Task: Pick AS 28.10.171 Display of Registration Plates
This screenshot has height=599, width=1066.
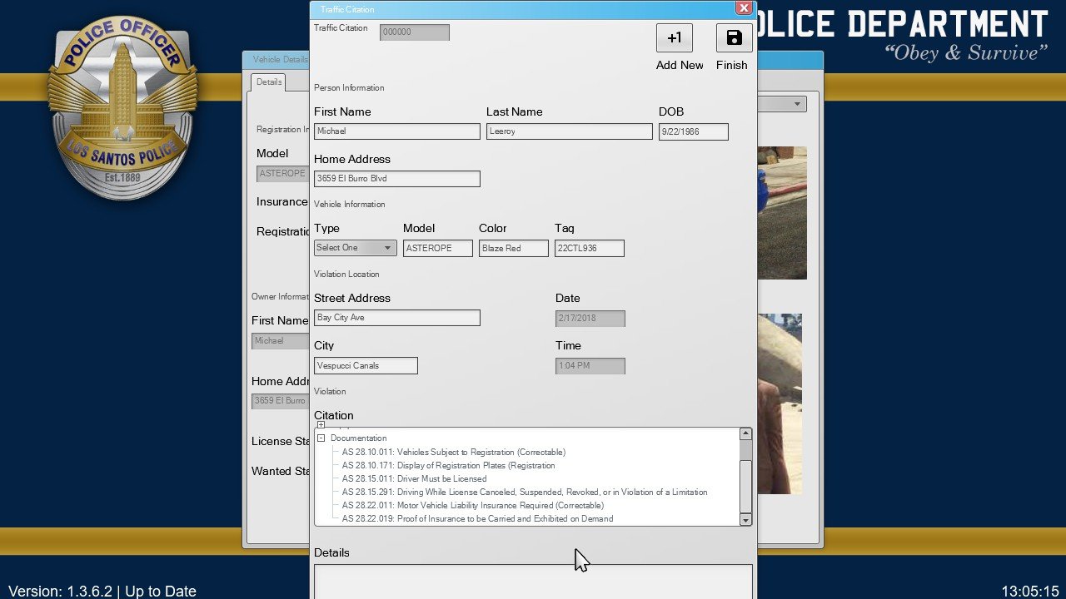Action: [448, 466]
